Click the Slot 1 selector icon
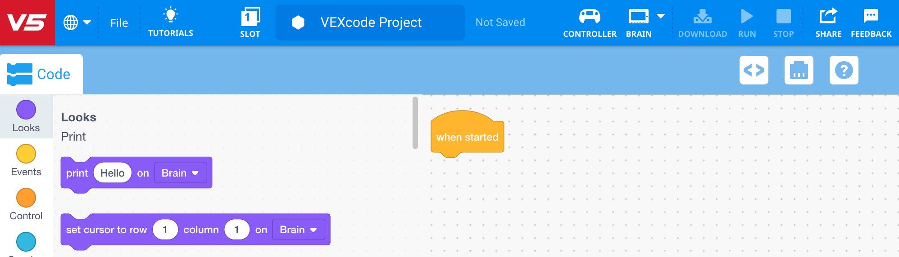The width and height of the screenshot is (899, 257). tap(250, 17)
